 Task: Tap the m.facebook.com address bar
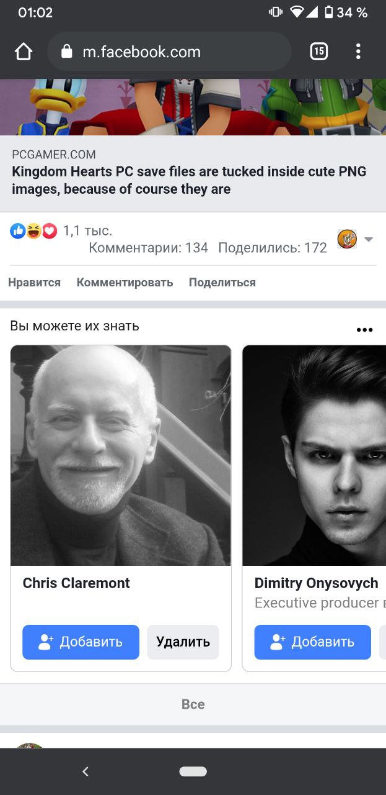(169, 52)
